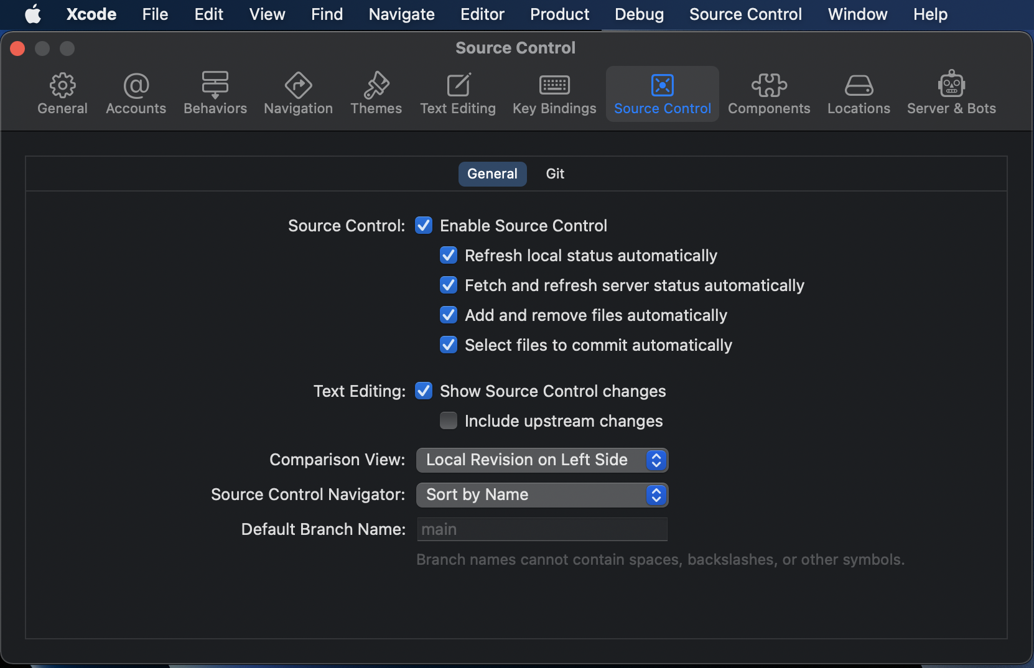The height and width of the screenshot is (668, 1034).
Task: Uncheck Fetch and refresh server status automatically
Action: tap(449, 285)
